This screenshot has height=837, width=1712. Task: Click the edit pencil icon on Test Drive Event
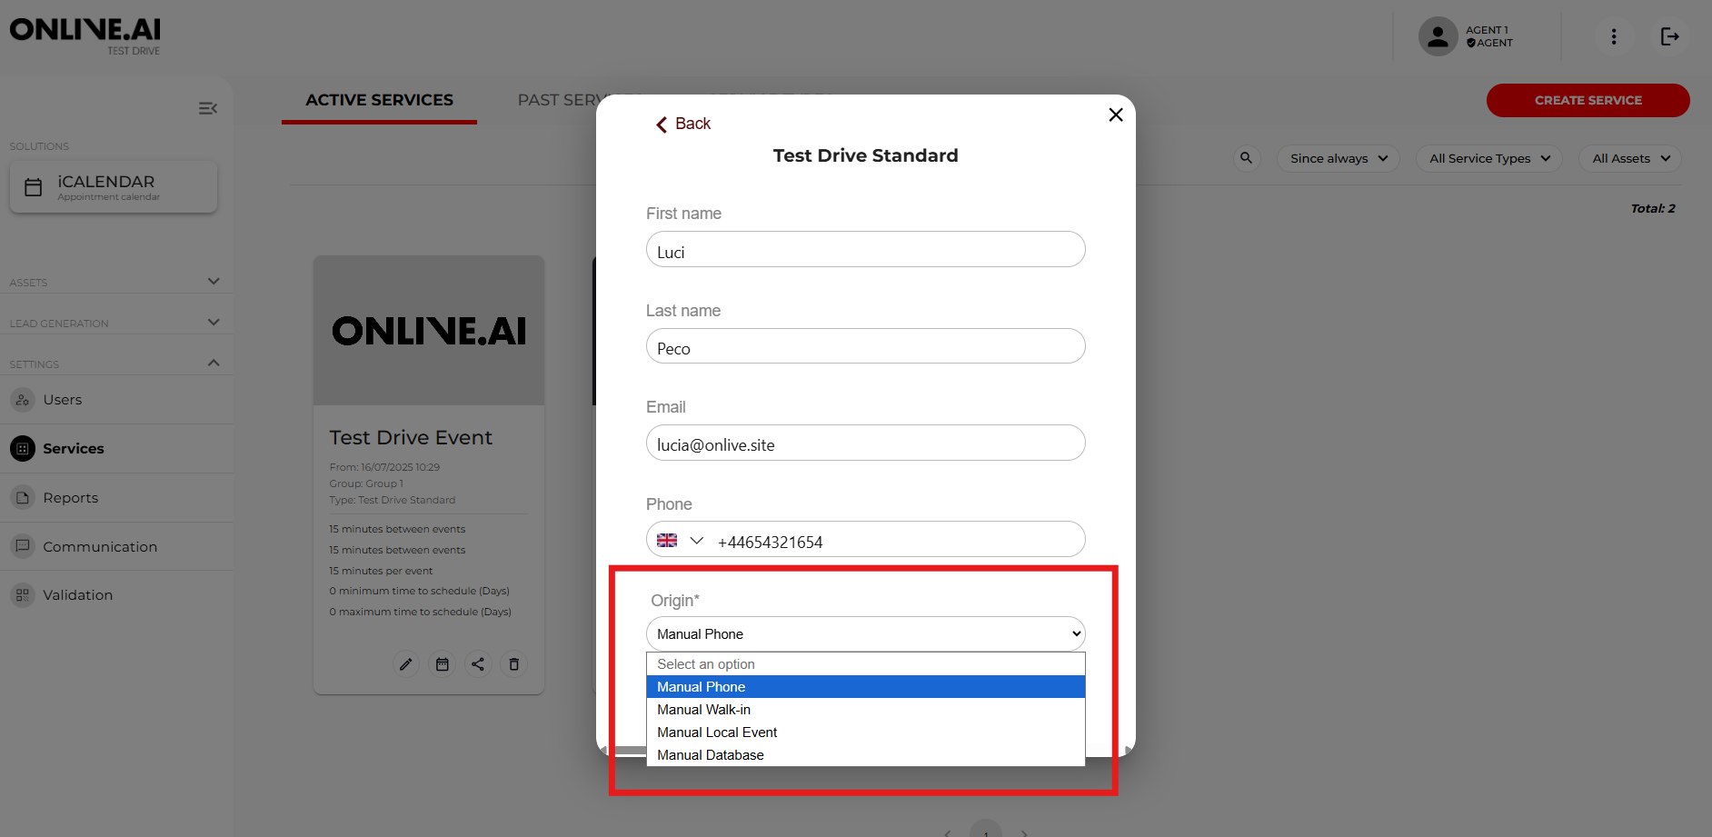[406, 664]
